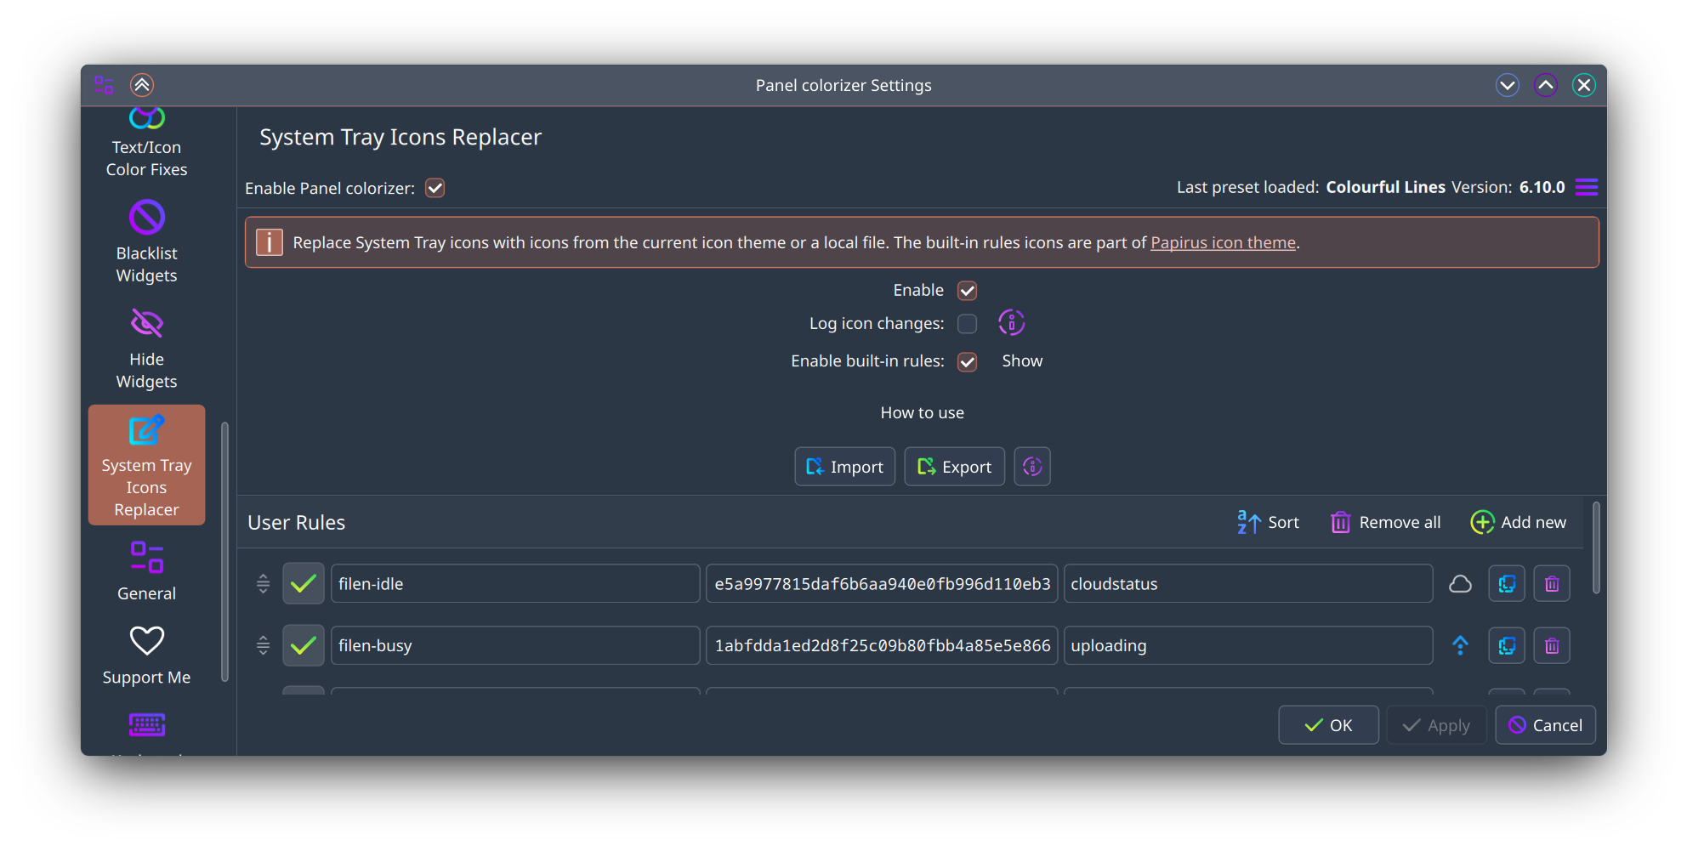Viewport: 1687px width, 851px height.
Task: Click the user rules vertical scrollbar
Action: click(1596, 547)
